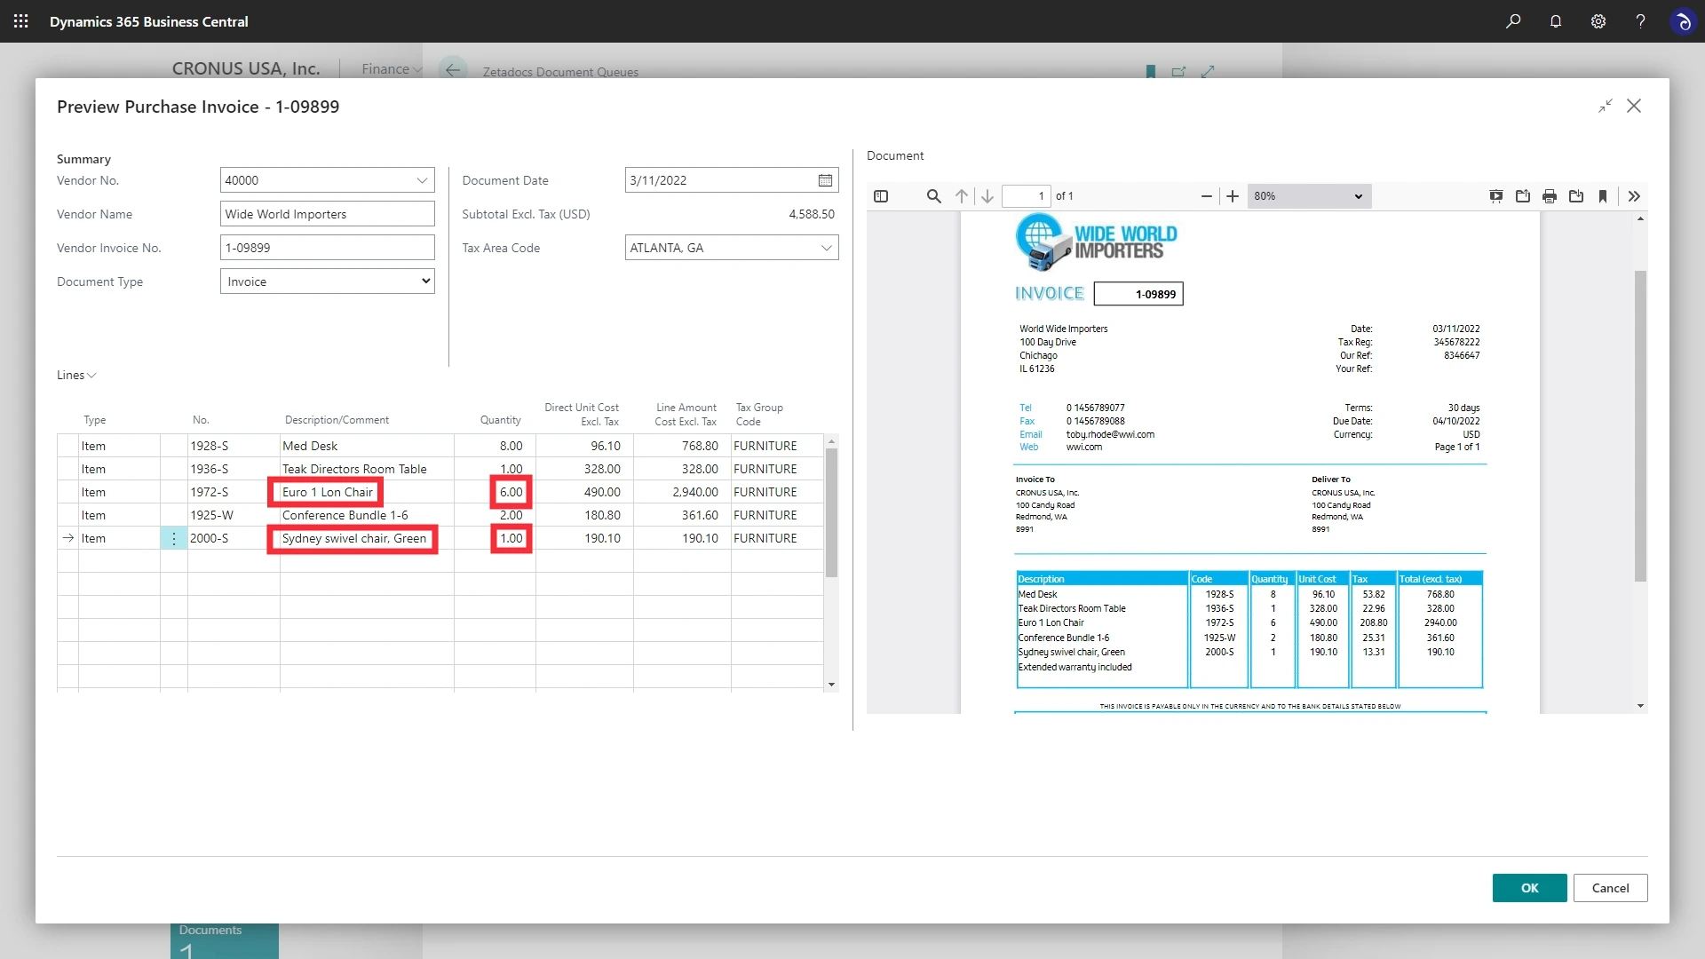Select the Euro 1 Lon Chair cell
1705x959 pixels.
point(367,492)
